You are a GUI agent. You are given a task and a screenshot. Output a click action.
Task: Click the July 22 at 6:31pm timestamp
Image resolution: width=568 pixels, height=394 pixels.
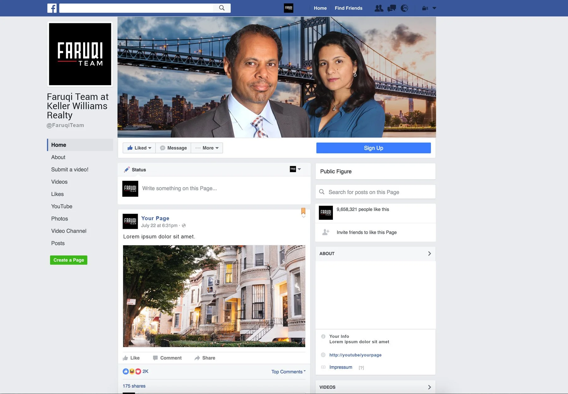[159, 225]
